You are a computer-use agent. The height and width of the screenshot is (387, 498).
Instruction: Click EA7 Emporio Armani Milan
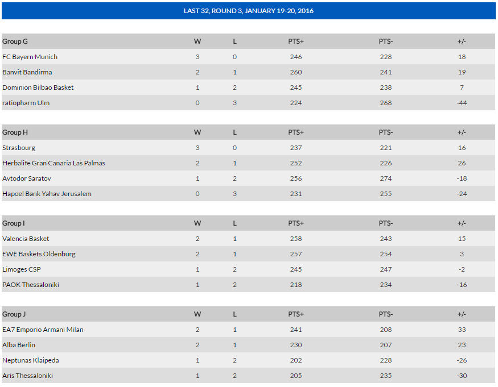pos(43,330)
